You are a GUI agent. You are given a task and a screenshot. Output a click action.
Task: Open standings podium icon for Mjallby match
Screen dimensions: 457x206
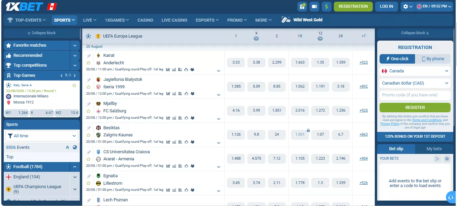[186, 118]
